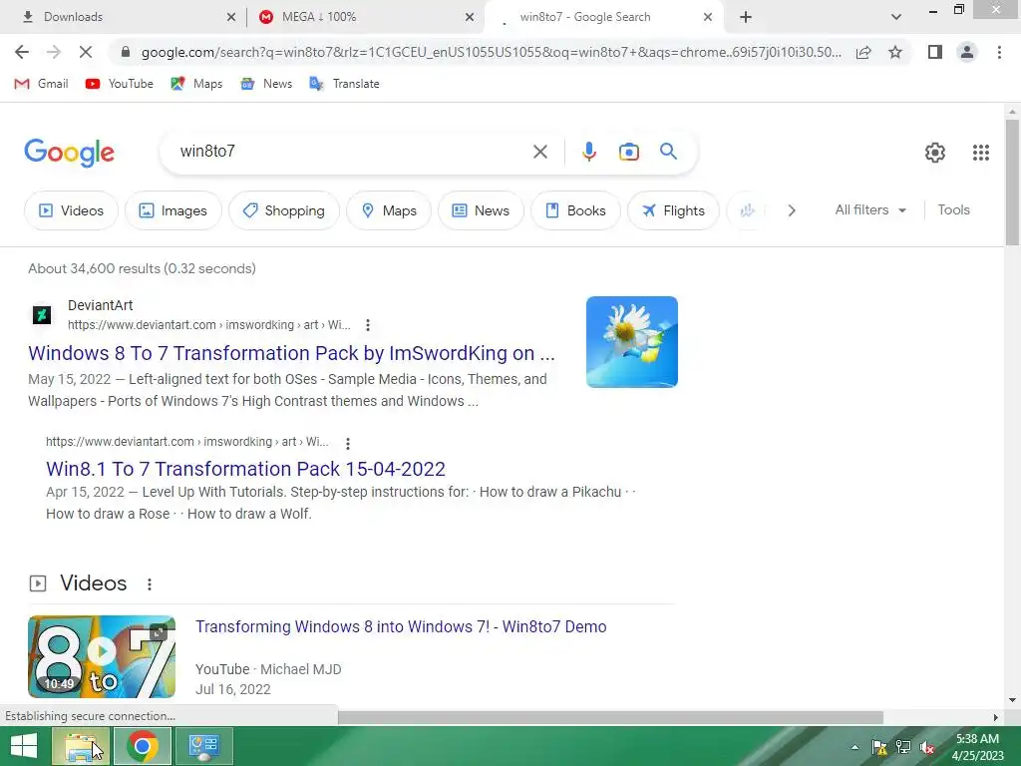
Task: Click the muted volume tray icon
Action: point(927,747)
